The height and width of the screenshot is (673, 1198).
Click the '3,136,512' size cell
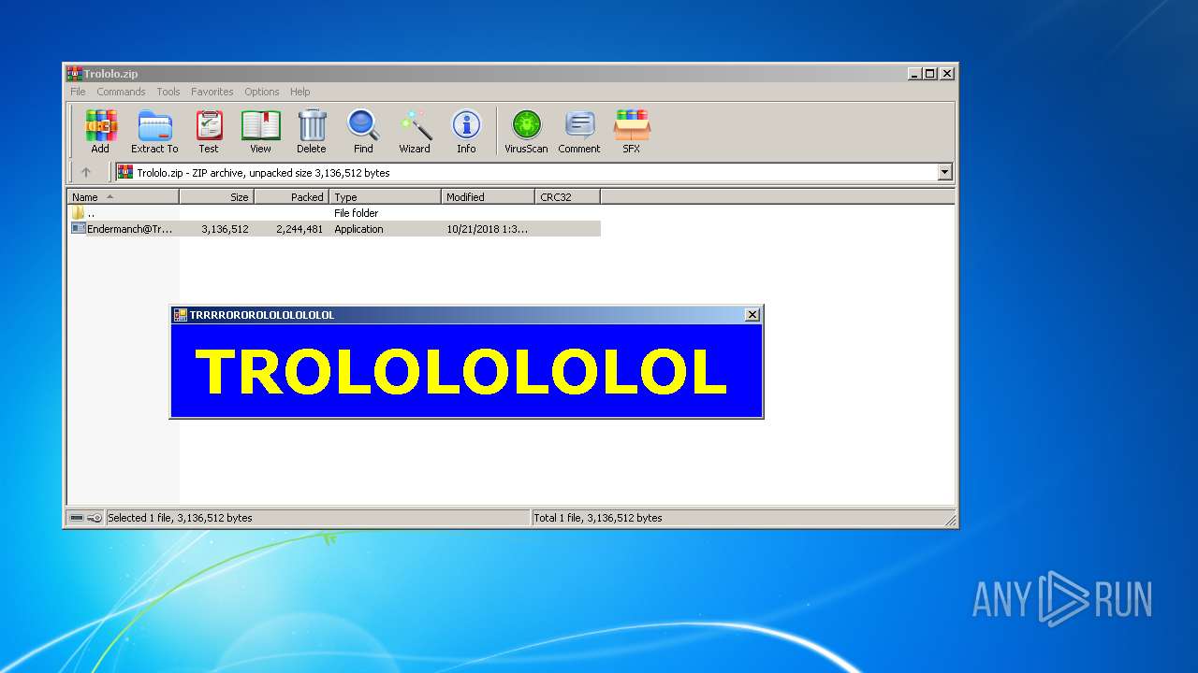[x=225, y=229]
